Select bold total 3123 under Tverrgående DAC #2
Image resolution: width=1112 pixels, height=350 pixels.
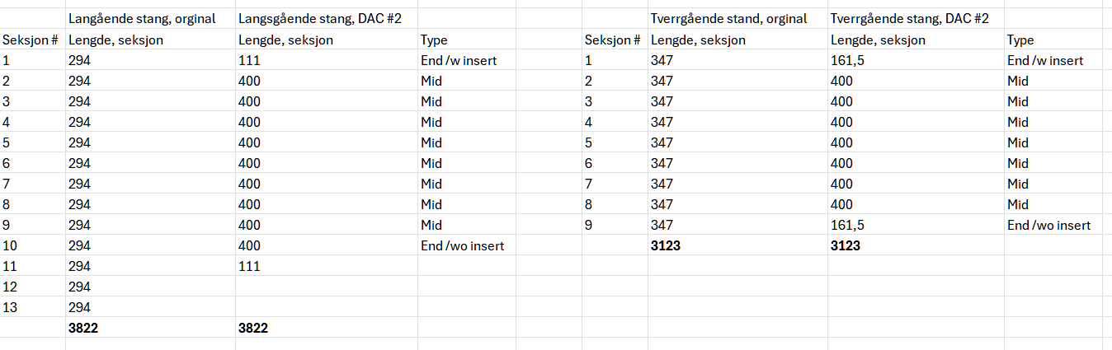846,245
